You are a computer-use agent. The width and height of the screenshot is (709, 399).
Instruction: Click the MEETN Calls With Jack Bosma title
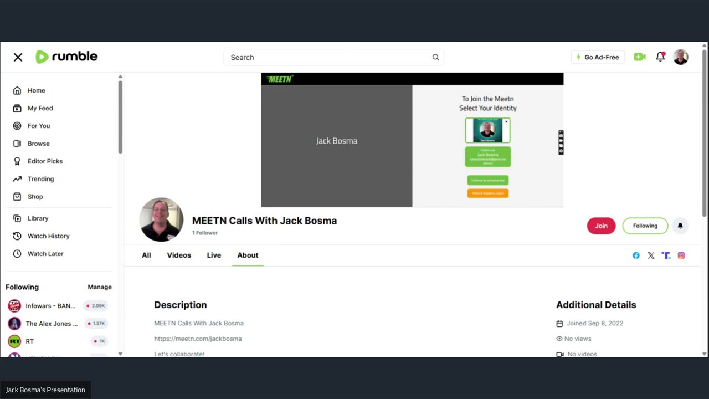coord(264,221)
